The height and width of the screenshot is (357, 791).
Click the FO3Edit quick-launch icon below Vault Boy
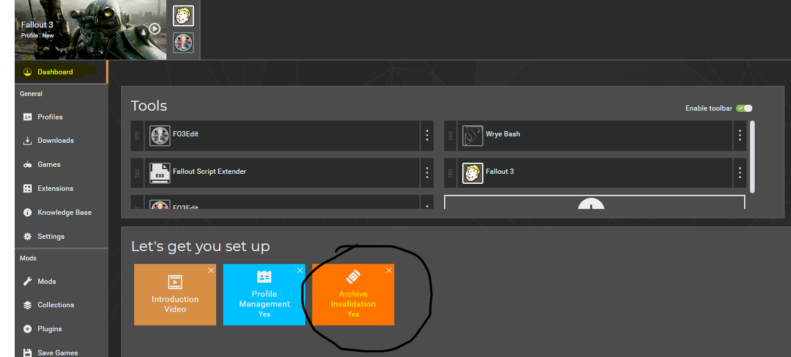pos(183,43)
